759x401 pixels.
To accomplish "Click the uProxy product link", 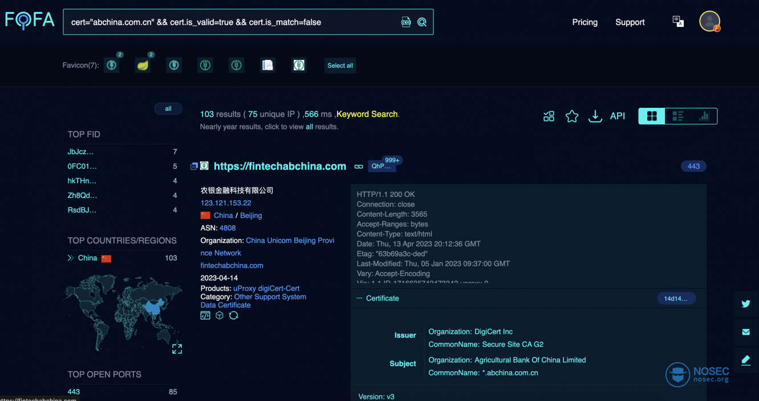I will coord(245,289).
